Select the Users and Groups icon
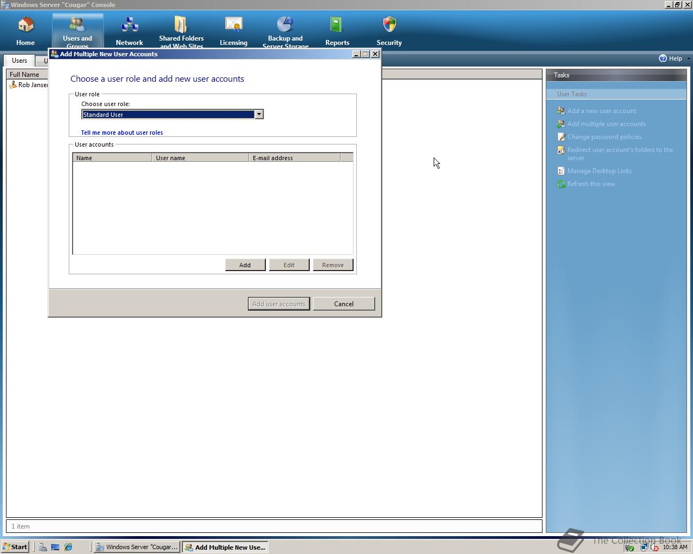 77,25
